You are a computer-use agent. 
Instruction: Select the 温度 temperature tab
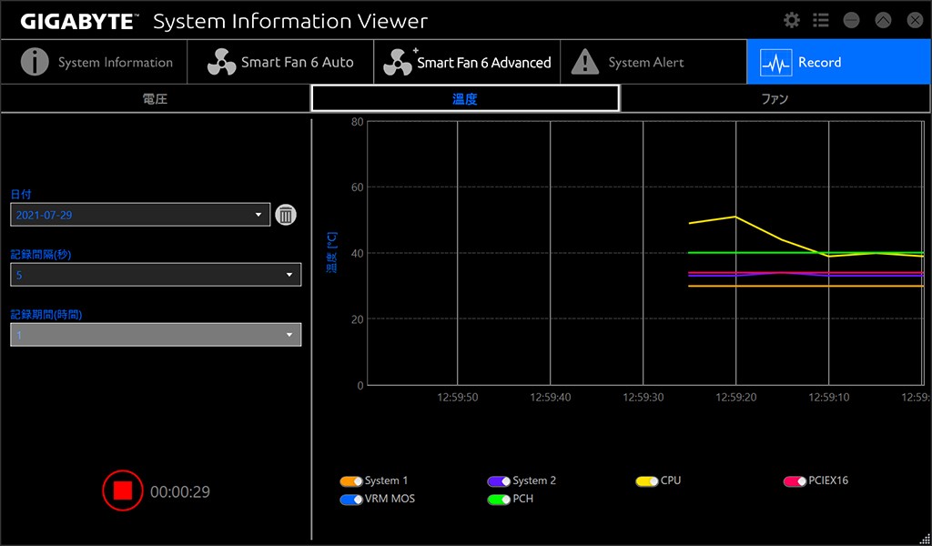(465, 98)
